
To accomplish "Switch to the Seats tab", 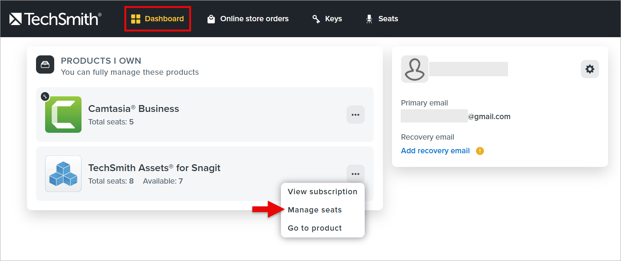I will click(382, 19).
